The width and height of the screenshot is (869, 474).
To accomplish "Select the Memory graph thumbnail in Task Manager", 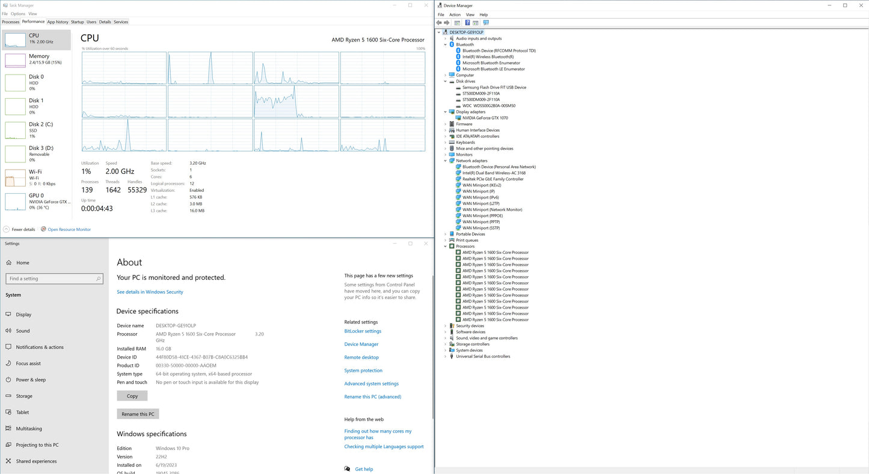I will 15,60.
